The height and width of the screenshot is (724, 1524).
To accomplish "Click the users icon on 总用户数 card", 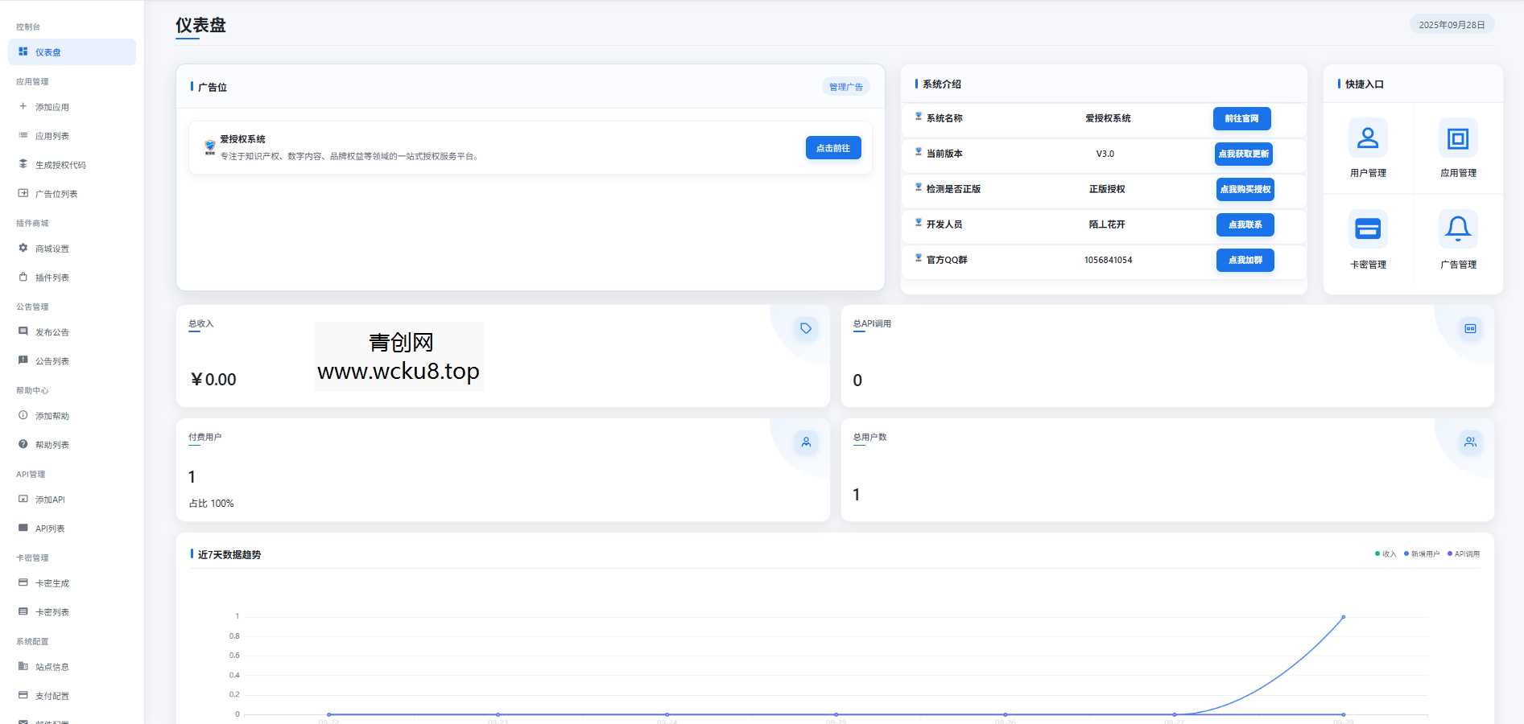I will [x=1470, y=442].
